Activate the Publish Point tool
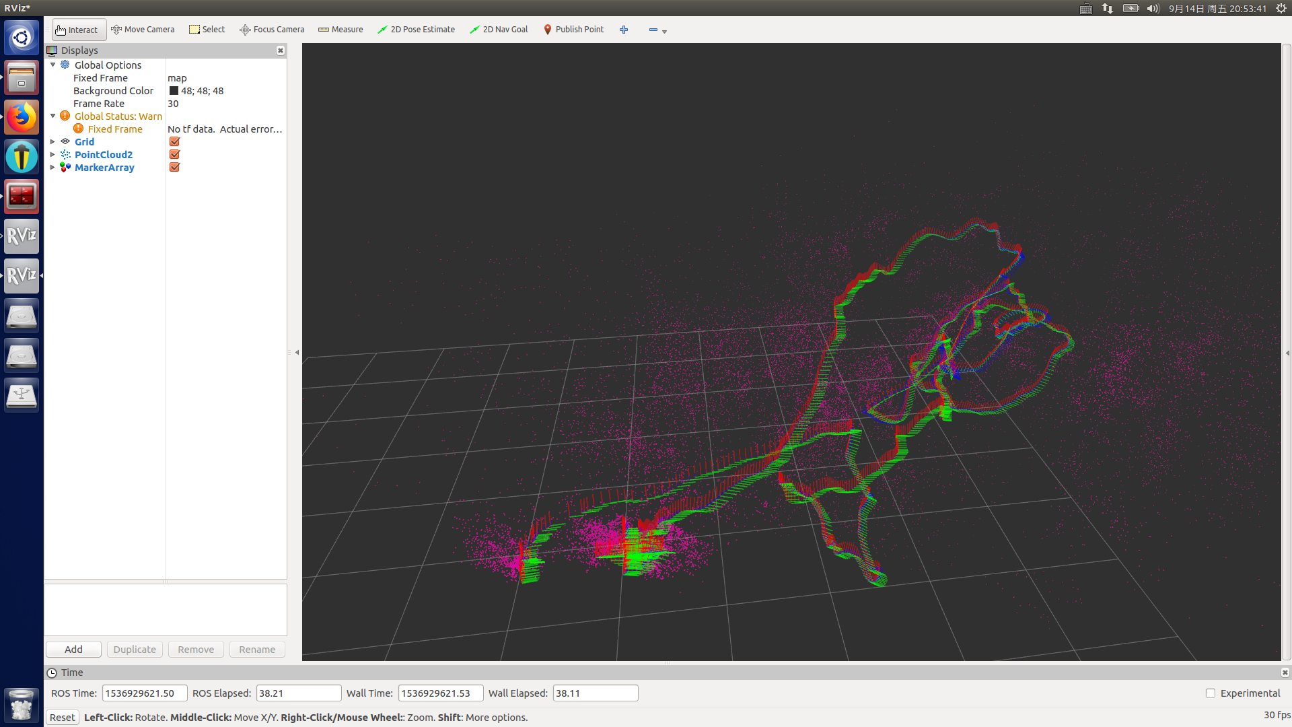 [573, 30]
